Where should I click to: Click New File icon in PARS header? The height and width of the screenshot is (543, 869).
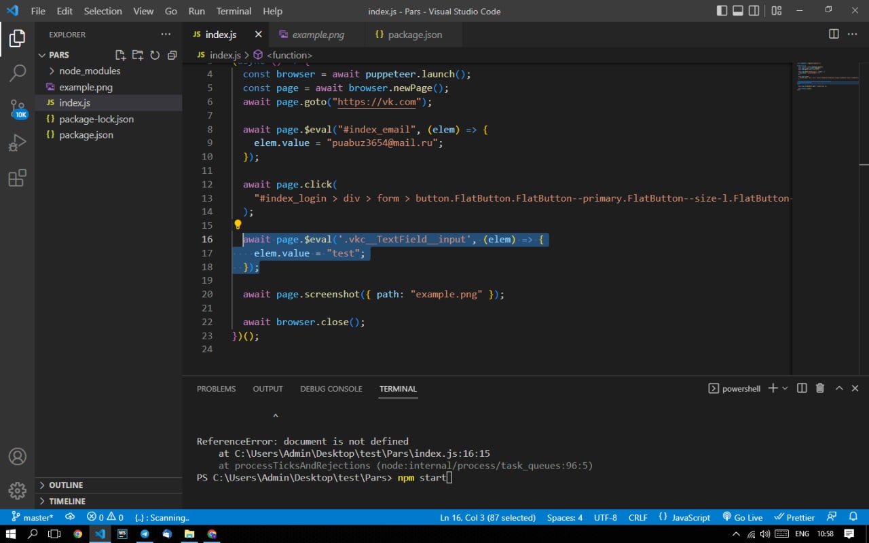point(120,55)
